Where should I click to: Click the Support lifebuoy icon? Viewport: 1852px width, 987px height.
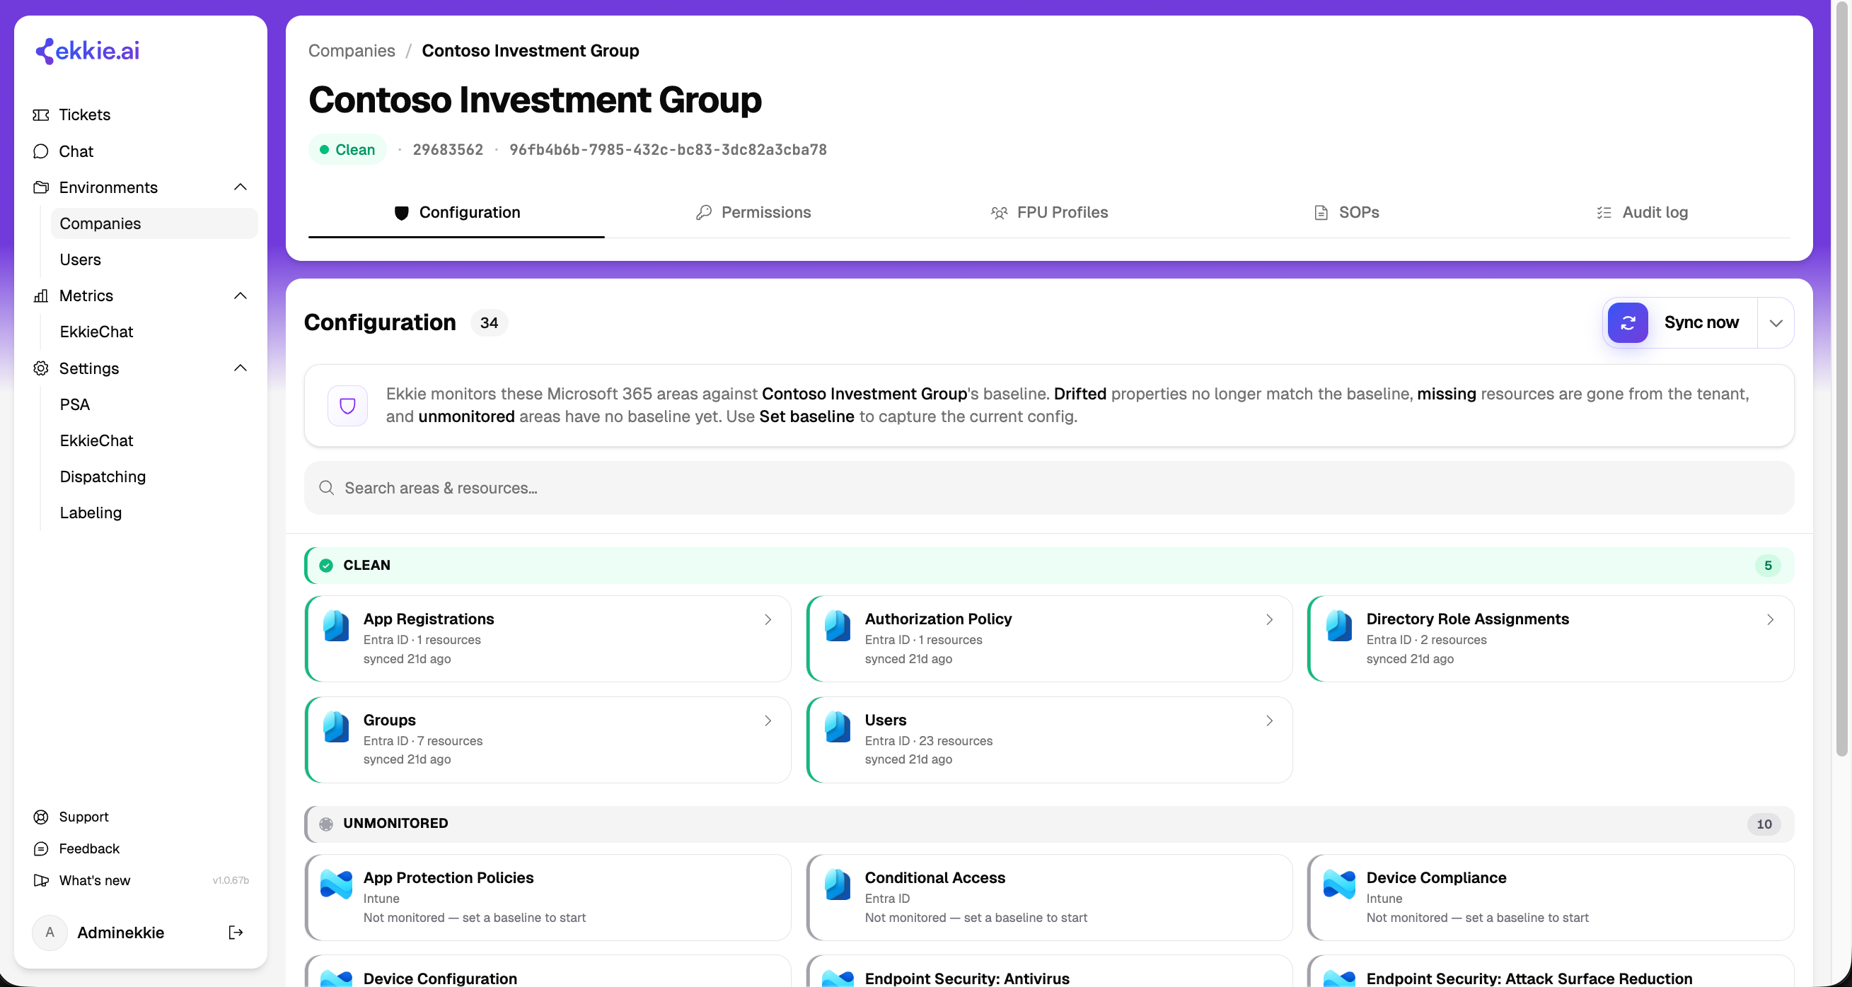pos(41,817)
